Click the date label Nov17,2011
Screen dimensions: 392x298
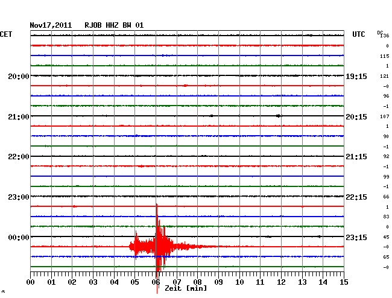click(x=51, y=25)
